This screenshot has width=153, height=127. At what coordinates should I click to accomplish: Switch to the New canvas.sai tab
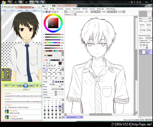point(74,117)
